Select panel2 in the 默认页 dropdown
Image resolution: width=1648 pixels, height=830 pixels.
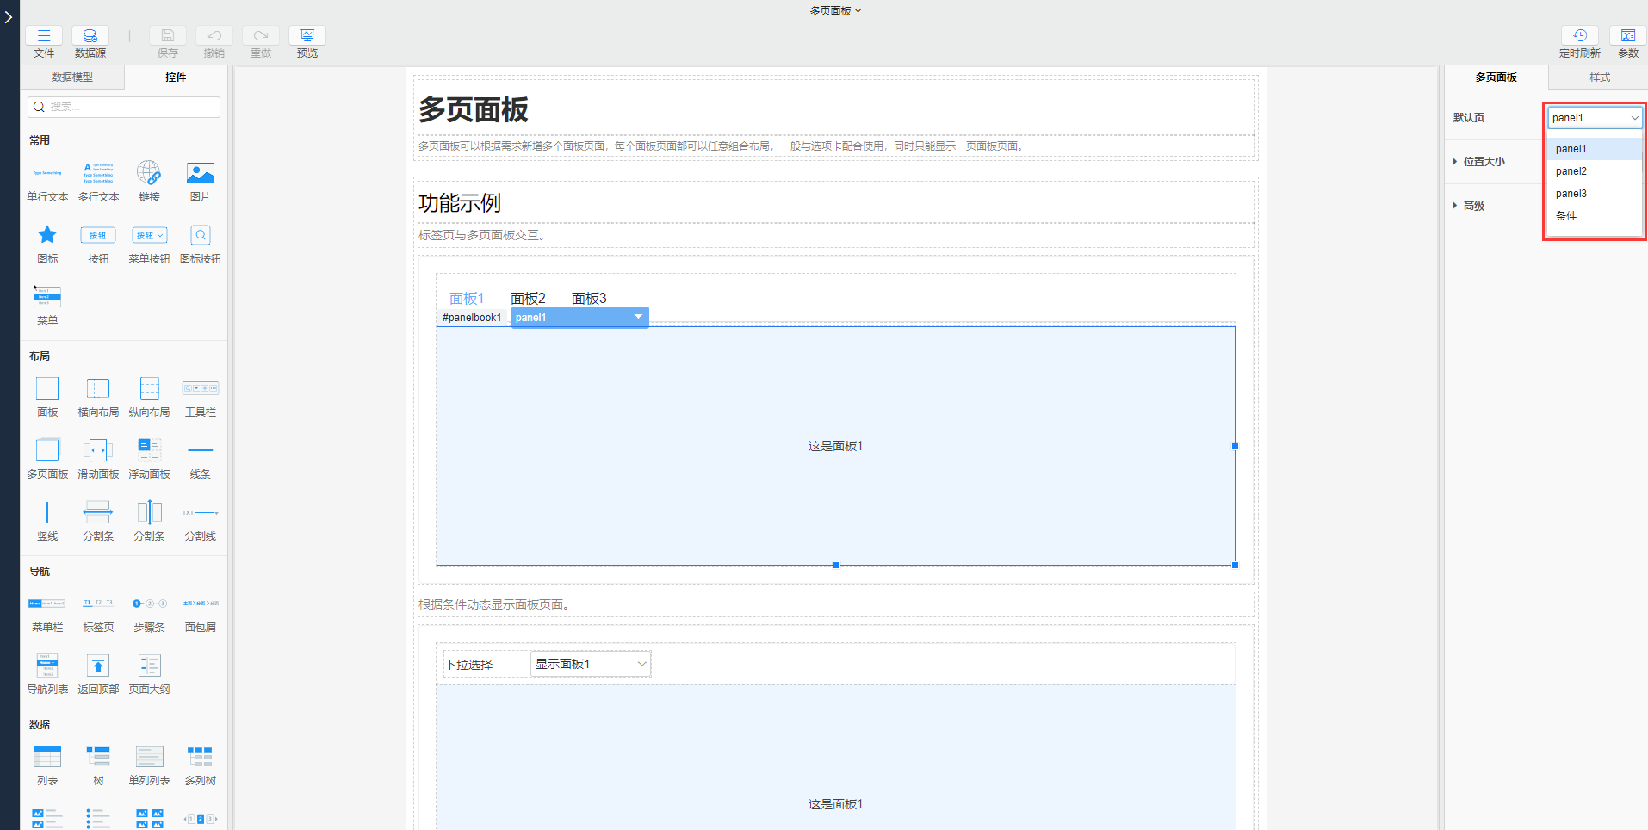(x=1571, y=170)
